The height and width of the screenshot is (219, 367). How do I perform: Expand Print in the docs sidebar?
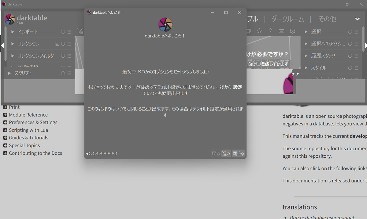[5, 107]
